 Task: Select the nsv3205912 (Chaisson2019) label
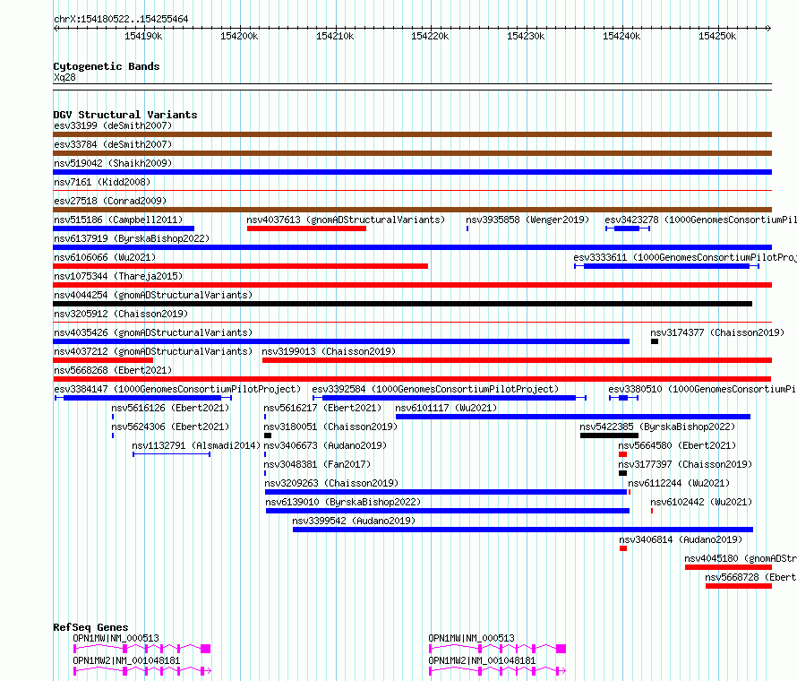[121, 314]
